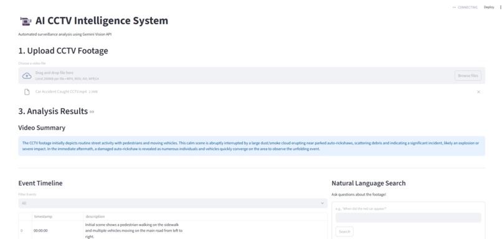
Task: Click the Car Accident Caught CCTV.mp4 file name
Action: pos(61,91)
